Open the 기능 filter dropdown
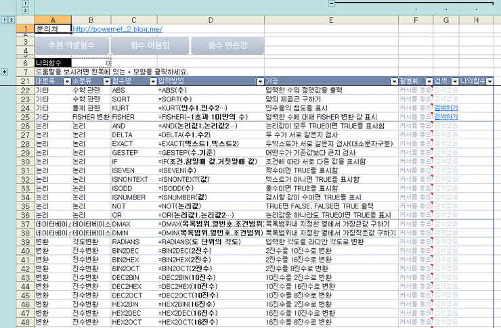501x328 pixels. 394,81
